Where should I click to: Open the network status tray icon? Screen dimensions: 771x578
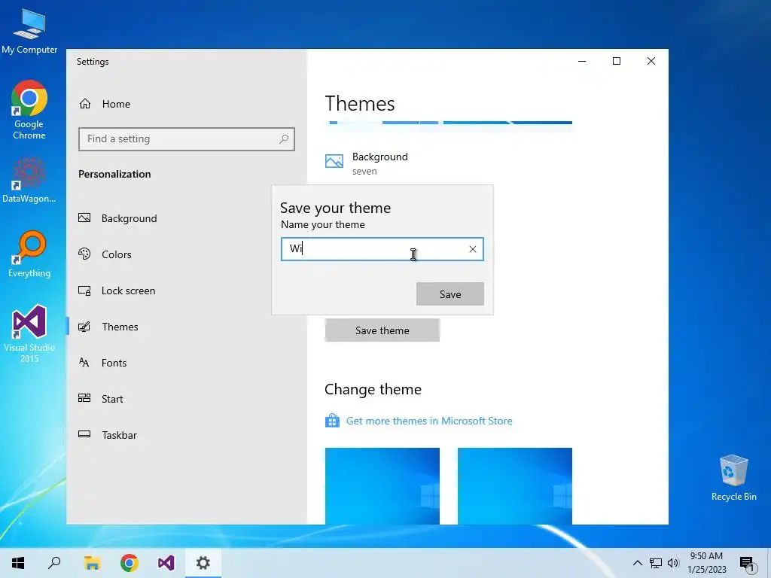[x=656, y=563]
